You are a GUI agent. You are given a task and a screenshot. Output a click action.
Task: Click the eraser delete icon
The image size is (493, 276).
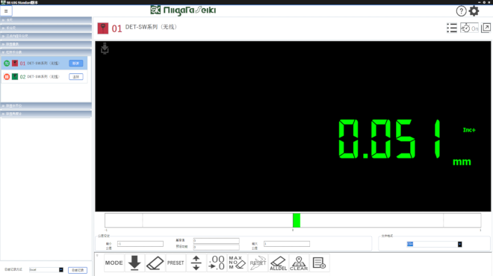point(155,263)
